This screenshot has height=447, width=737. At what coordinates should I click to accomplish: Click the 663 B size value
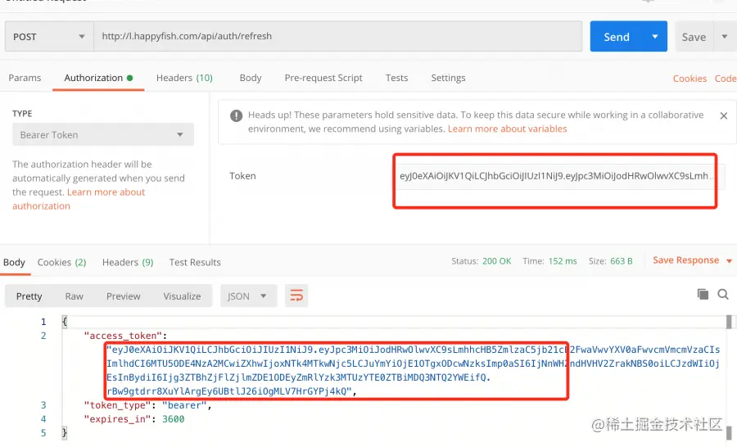[622, 261]
